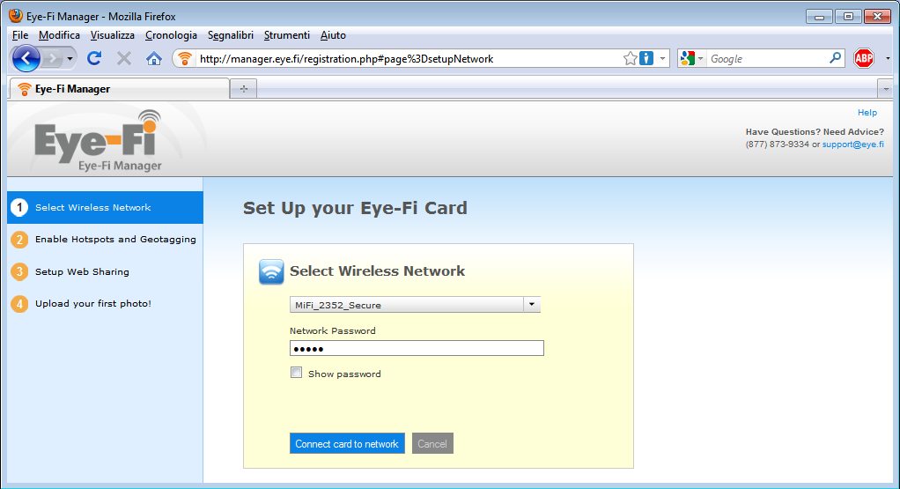
Task: Bookmark this page with the star icon
Action: coord(631,58)
